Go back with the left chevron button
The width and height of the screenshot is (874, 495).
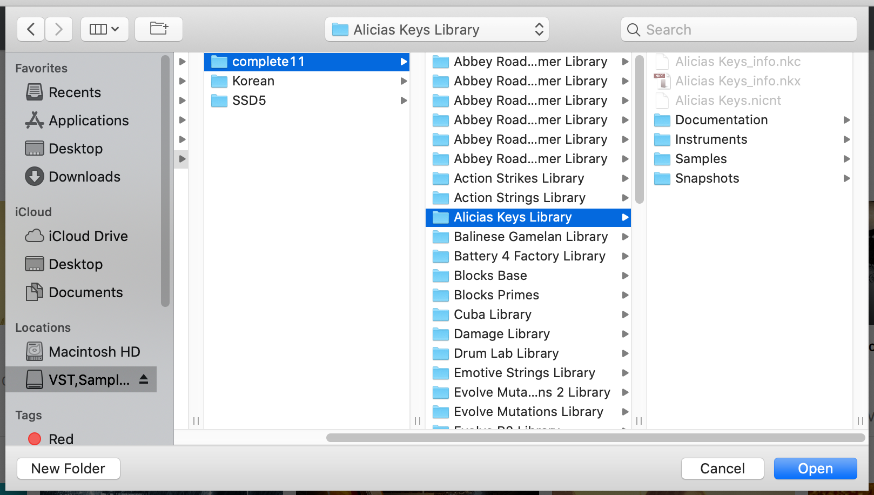(x=31, y=29)
